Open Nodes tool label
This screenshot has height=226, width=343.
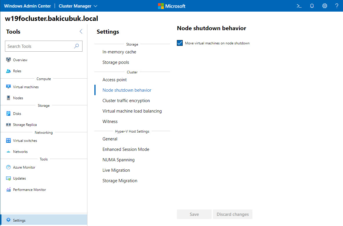(x=18, y=98)
